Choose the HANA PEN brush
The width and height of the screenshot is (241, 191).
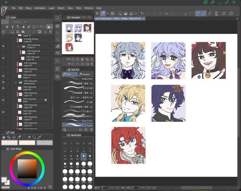(x=77, y=79)
